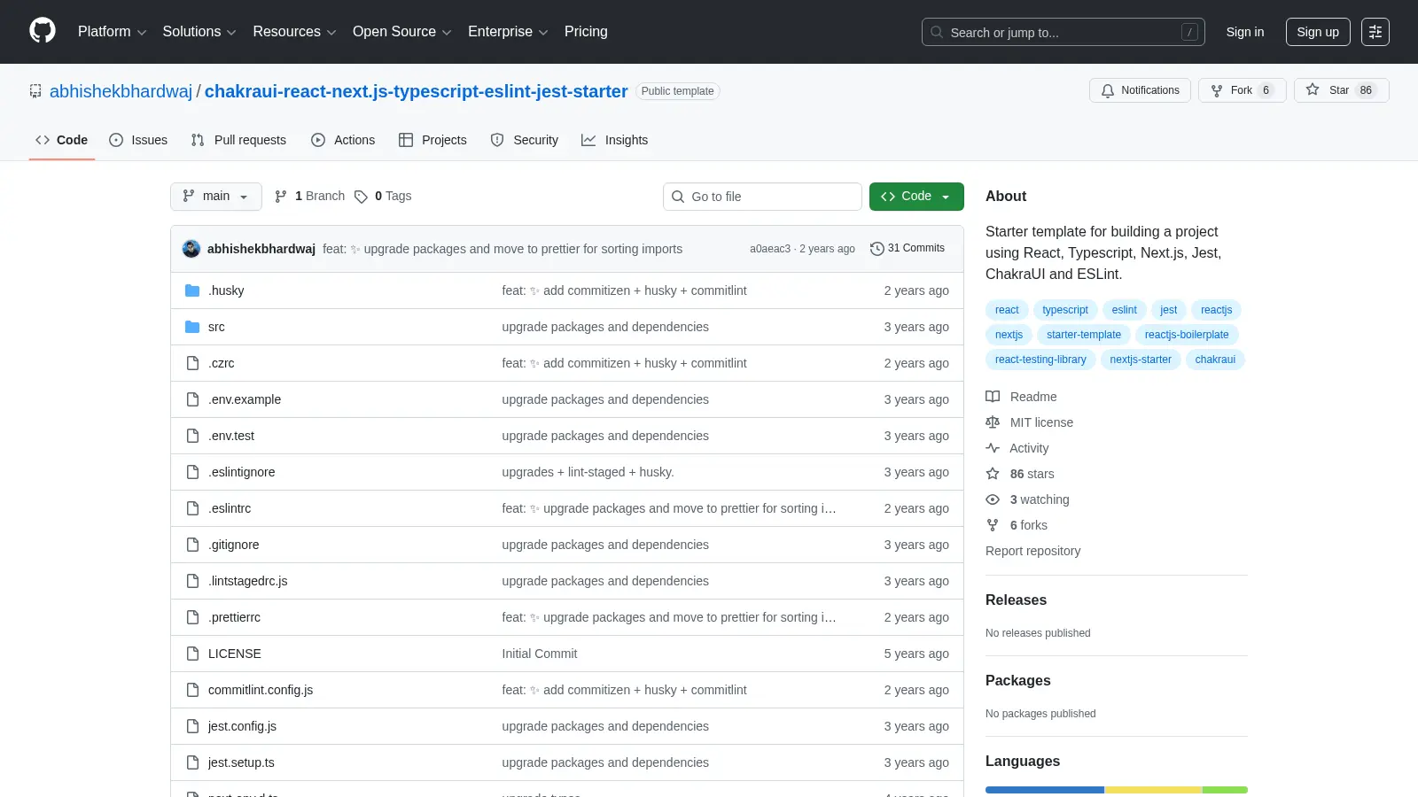1418x797 pixels.
Task: Click the reactjs-boilerplate topic tag
Action: coord(1187,335)
